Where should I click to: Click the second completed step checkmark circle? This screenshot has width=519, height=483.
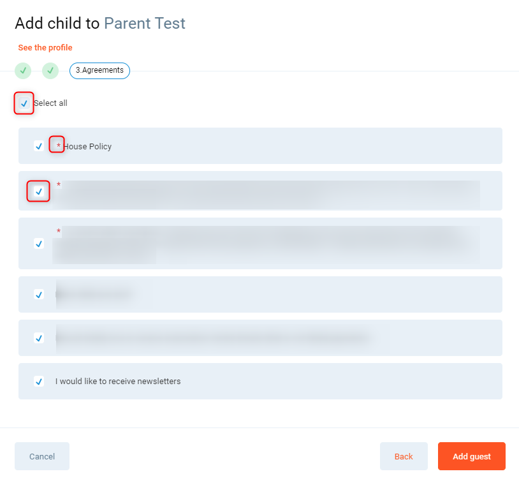(50, 71)
